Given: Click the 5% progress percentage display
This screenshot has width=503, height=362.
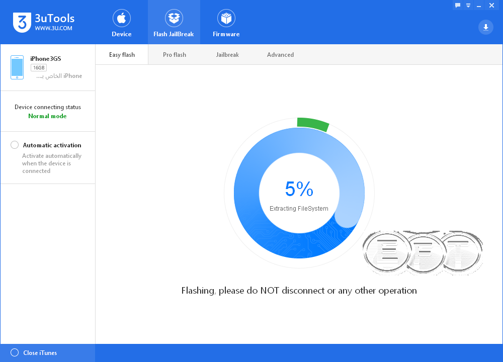Looking at the screenshot, I should coord(299,189).
